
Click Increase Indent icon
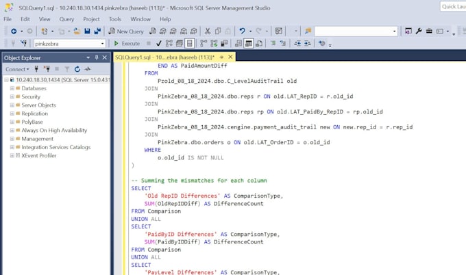point(307,43)
